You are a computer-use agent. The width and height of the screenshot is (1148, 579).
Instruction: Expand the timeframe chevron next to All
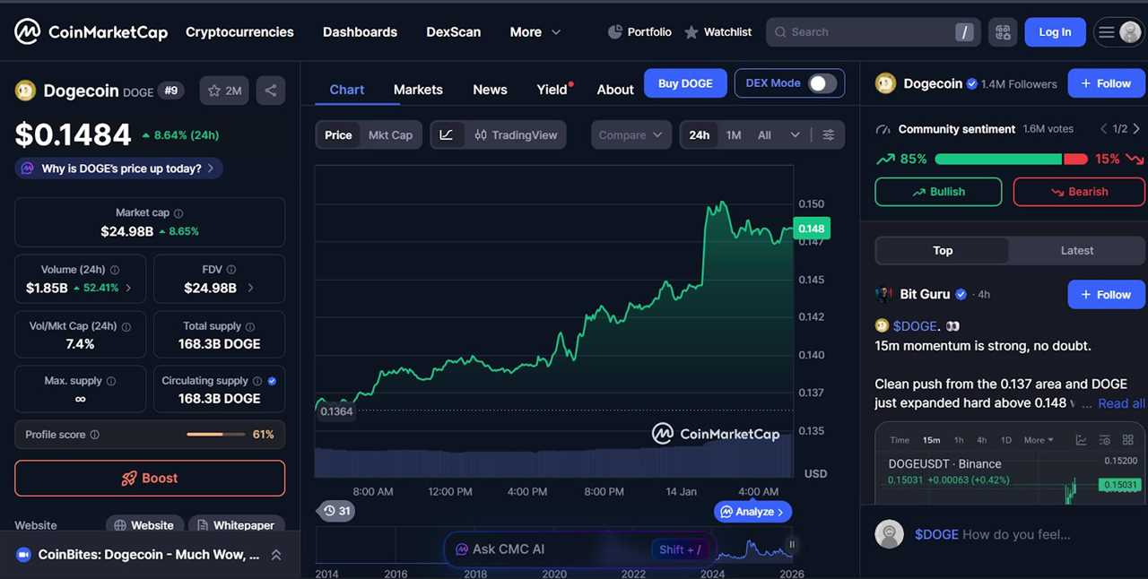(795, 134)
